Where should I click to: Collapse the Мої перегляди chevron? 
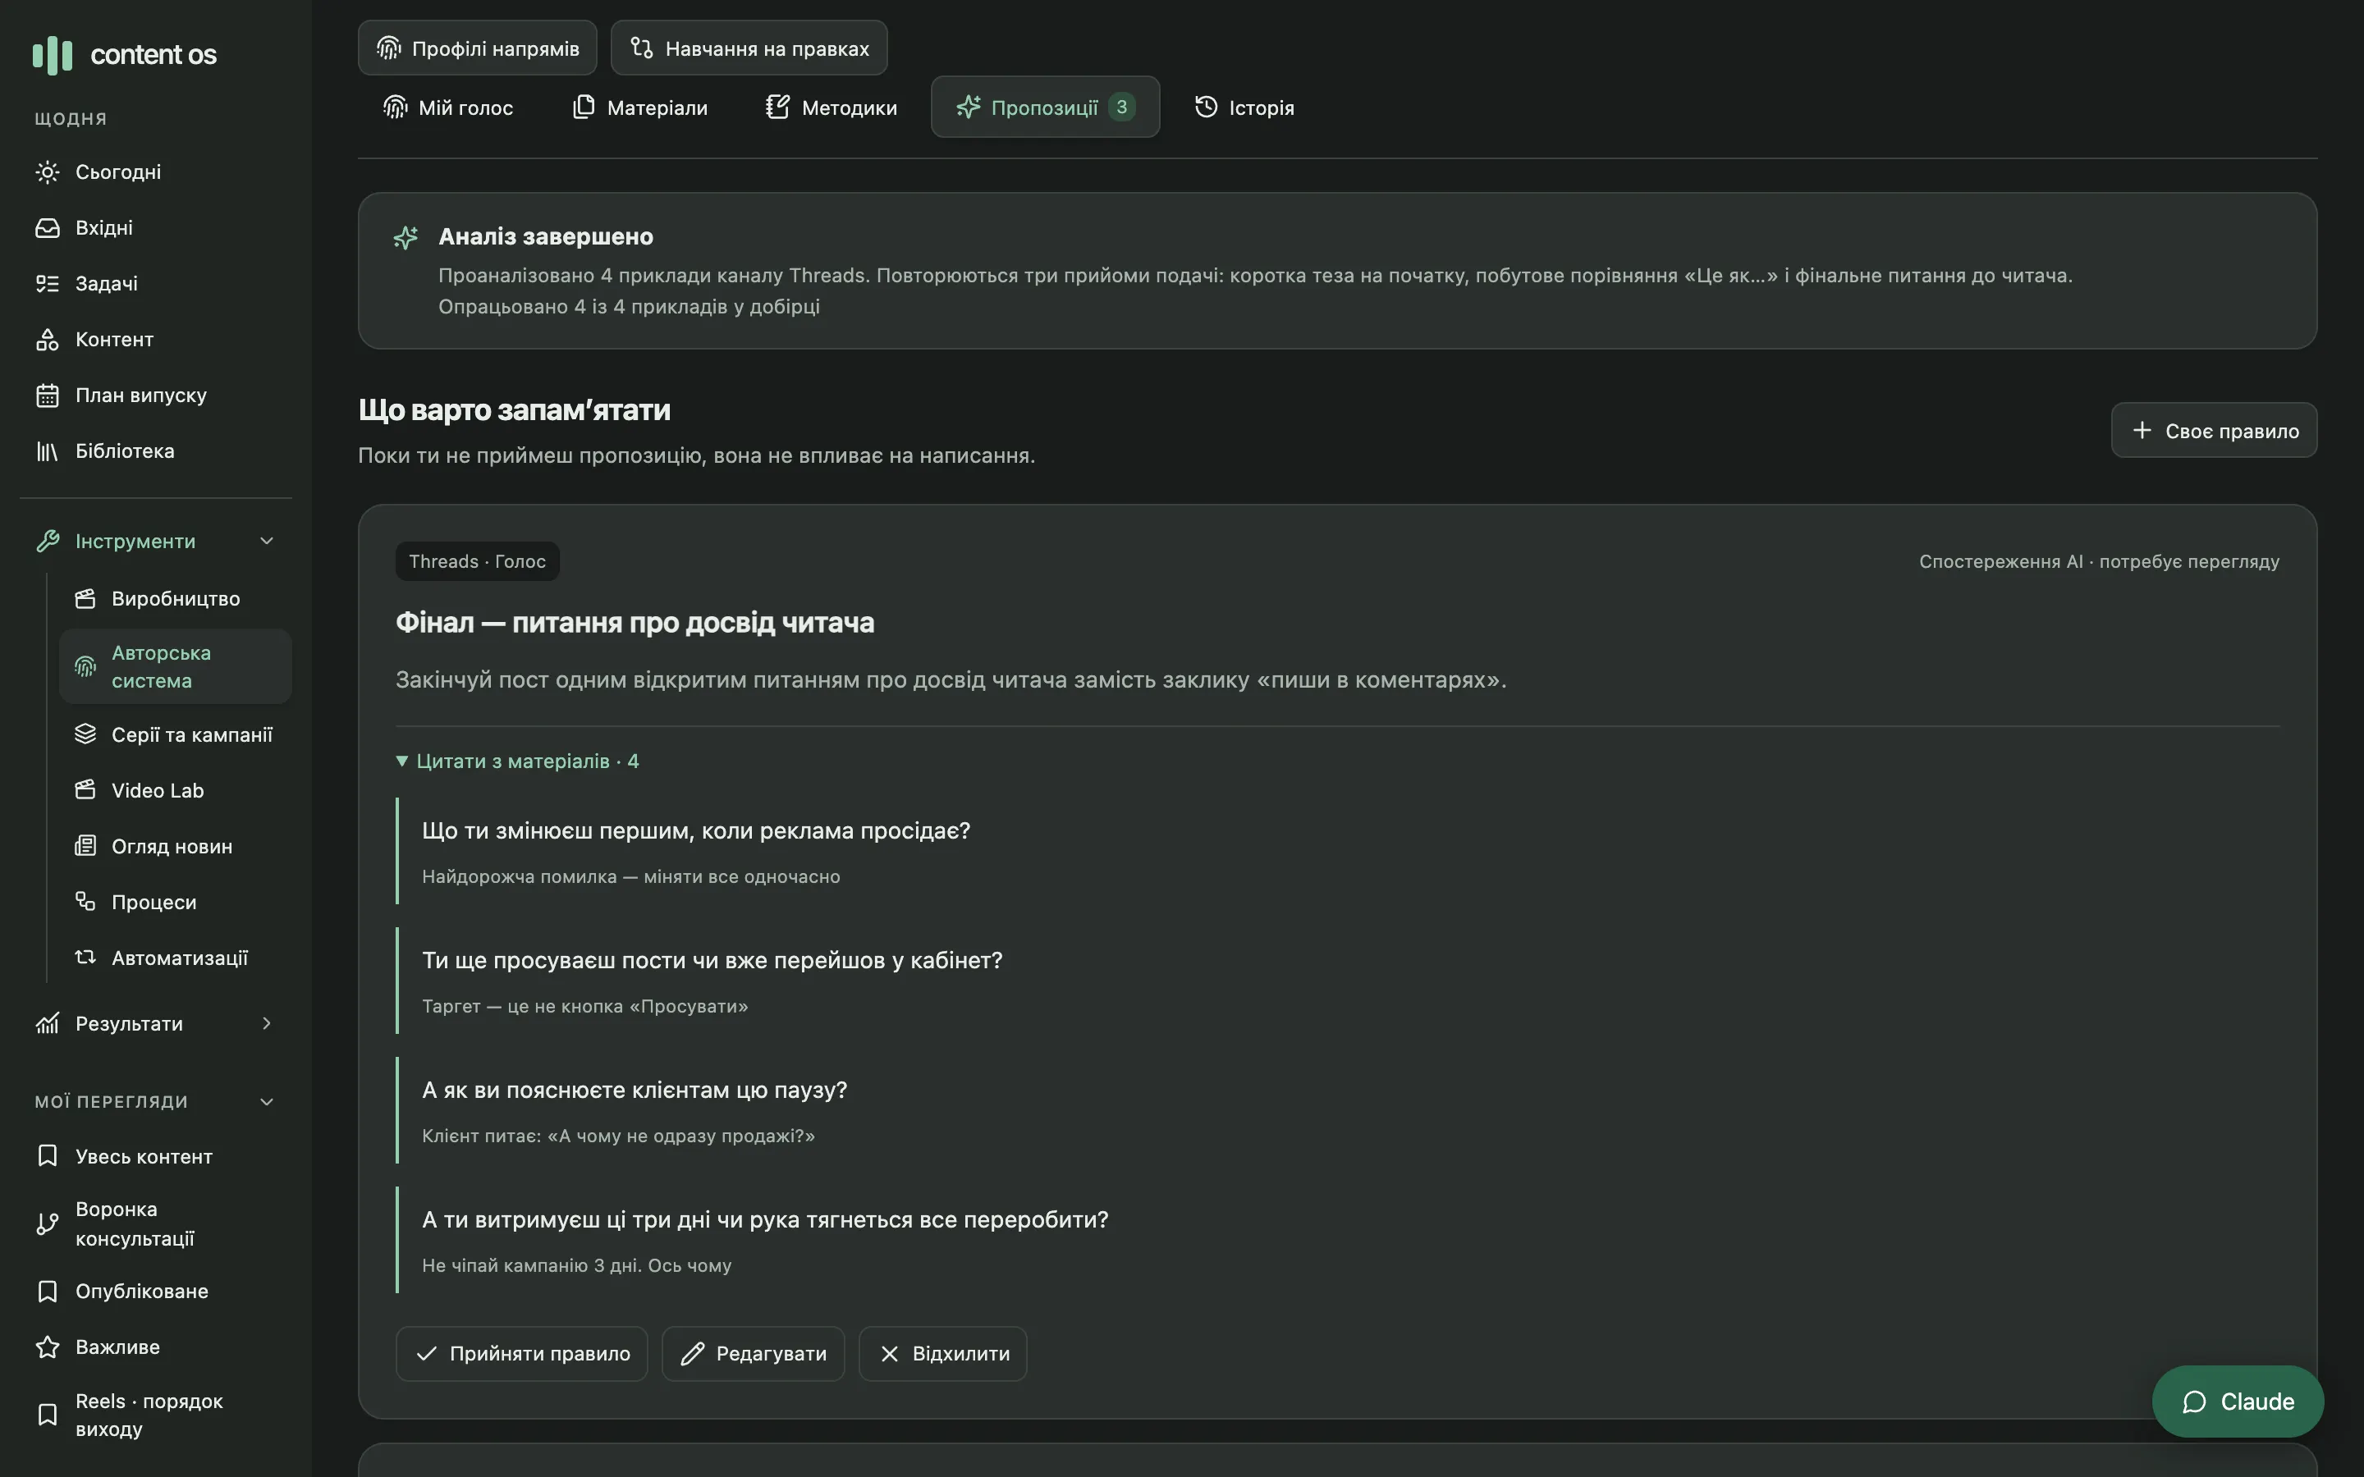pyautogui.click(x=267, y=1101)
